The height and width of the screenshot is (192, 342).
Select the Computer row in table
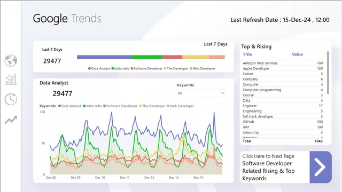pos(283,84)
